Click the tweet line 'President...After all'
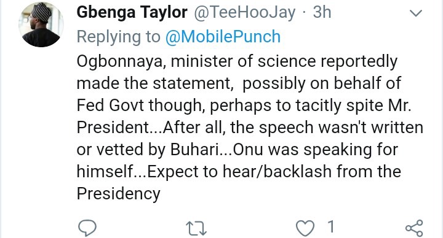The image size is (443, 238). tap(250, 128)
